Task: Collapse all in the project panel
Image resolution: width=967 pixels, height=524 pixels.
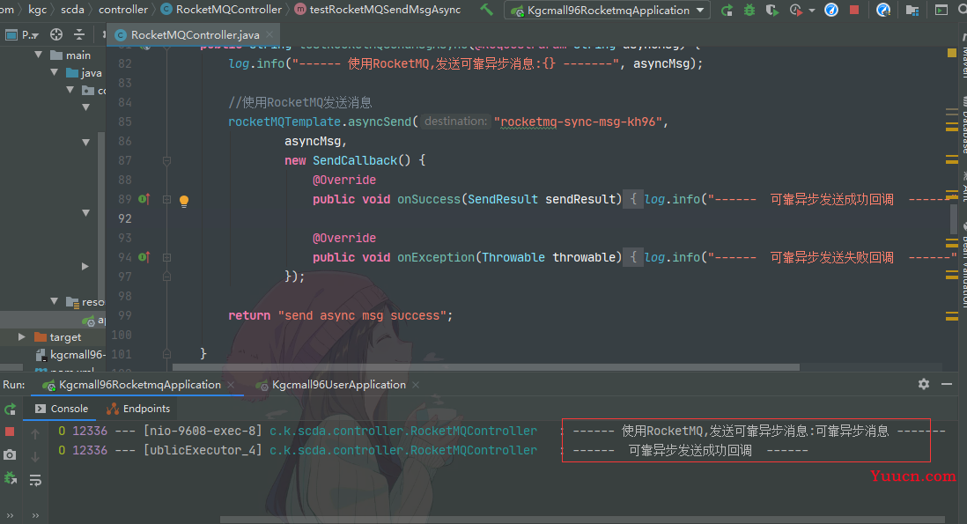Action: (79, 34)
